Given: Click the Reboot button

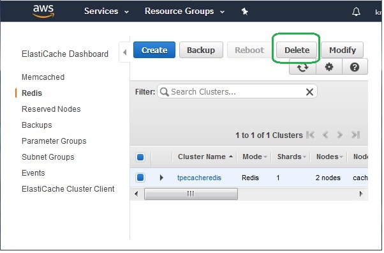Looking at the screenshot, I should (249, 50).
